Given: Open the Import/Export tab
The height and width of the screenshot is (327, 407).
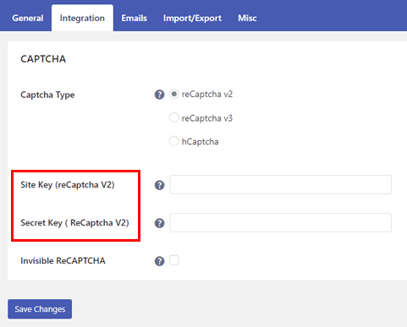Looking at the screenshot, I should point(192,18).
